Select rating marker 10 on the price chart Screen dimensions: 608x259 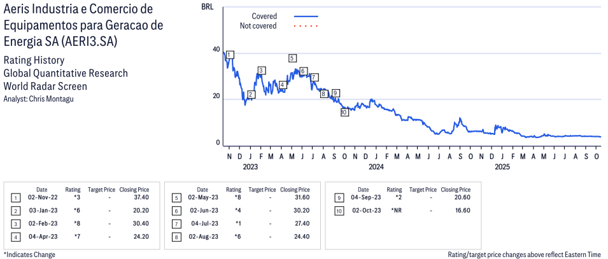tap(344, 112)
